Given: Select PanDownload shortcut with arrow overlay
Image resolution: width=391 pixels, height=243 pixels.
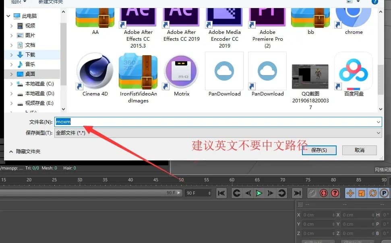Looking at the screenshot, I should pos(267,74).
